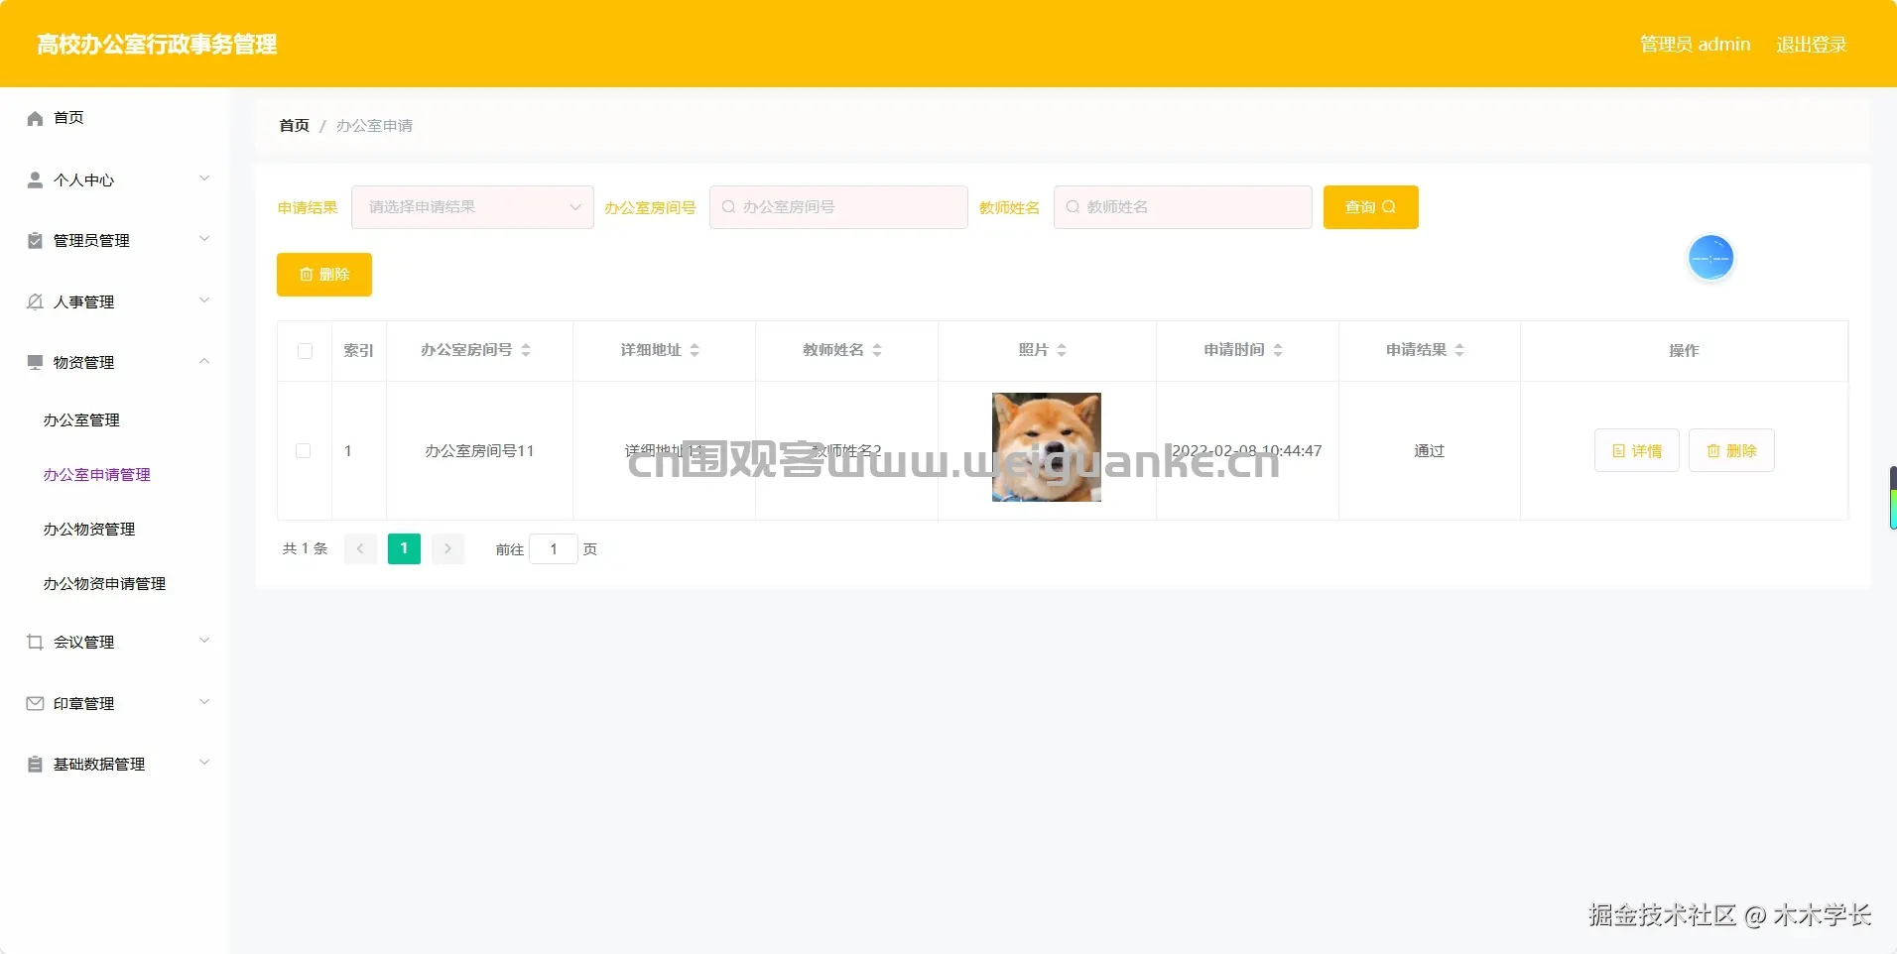Select all rows header checkbox
This screenshot has width=1897, height=954.
coord(305,351)
